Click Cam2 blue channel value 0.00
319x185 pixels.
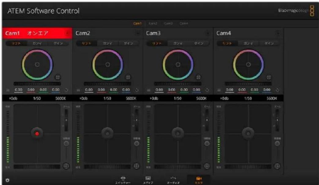pos(126,90)
